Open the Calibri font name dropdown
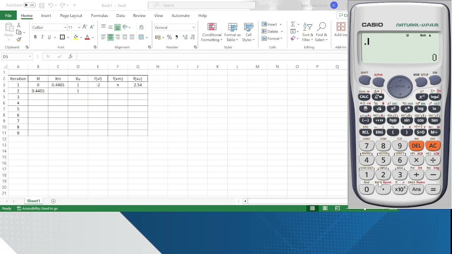452x254 pixels. pos(65,28)
